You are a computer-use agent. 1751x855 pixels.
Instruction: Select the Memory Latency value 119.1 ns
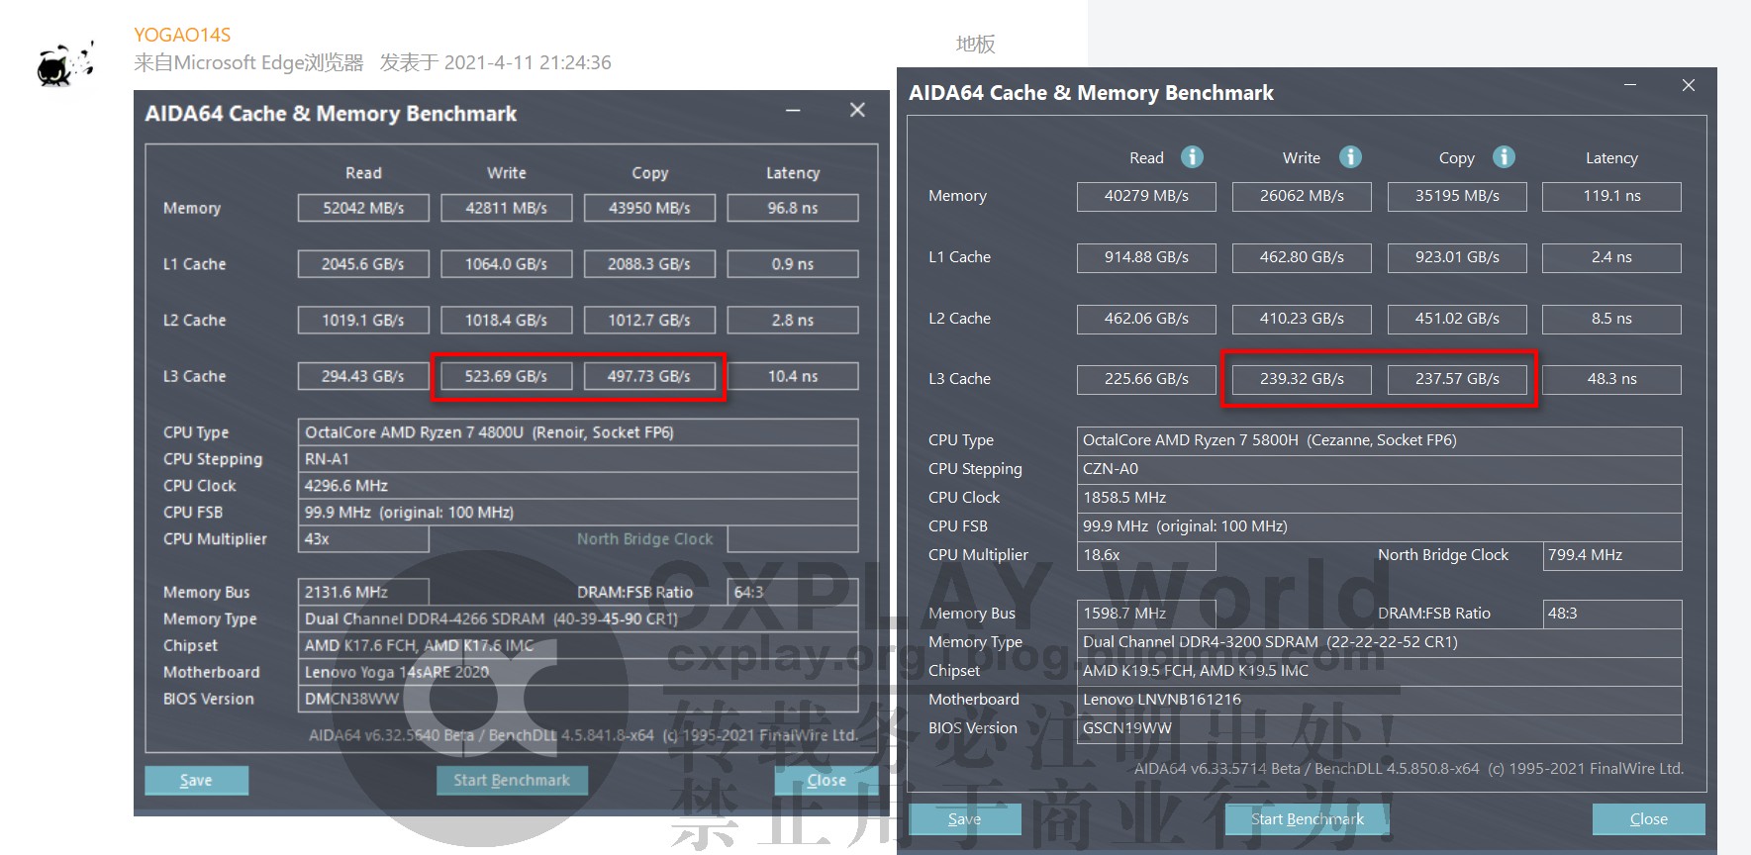coord(1611,196)
